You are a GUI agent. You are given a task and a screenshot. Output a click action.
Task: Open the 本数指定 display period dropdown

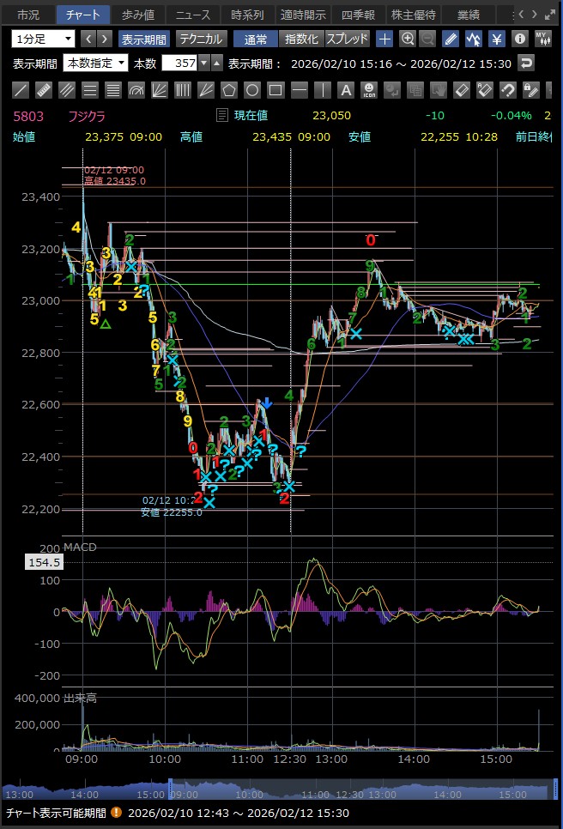pos(95,63)
